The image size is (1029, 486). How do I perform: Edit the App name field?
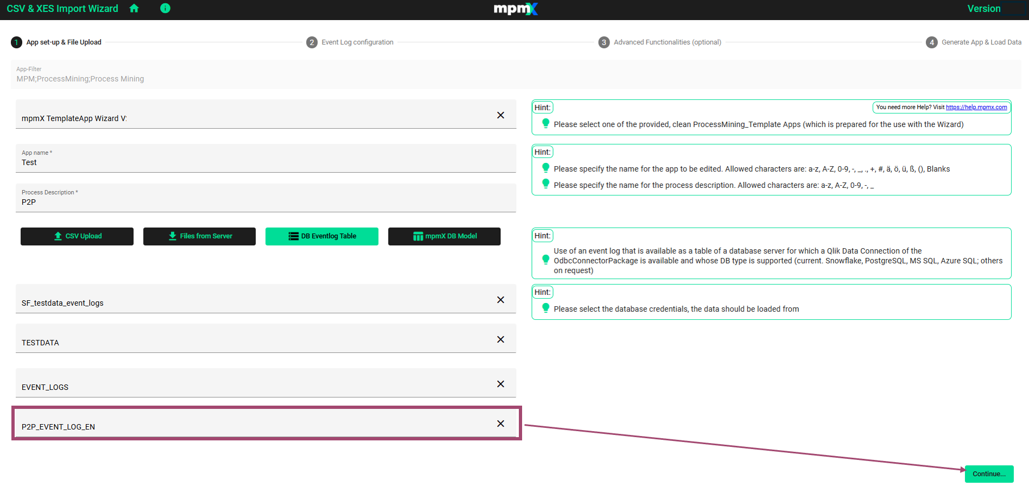(266, 158)
